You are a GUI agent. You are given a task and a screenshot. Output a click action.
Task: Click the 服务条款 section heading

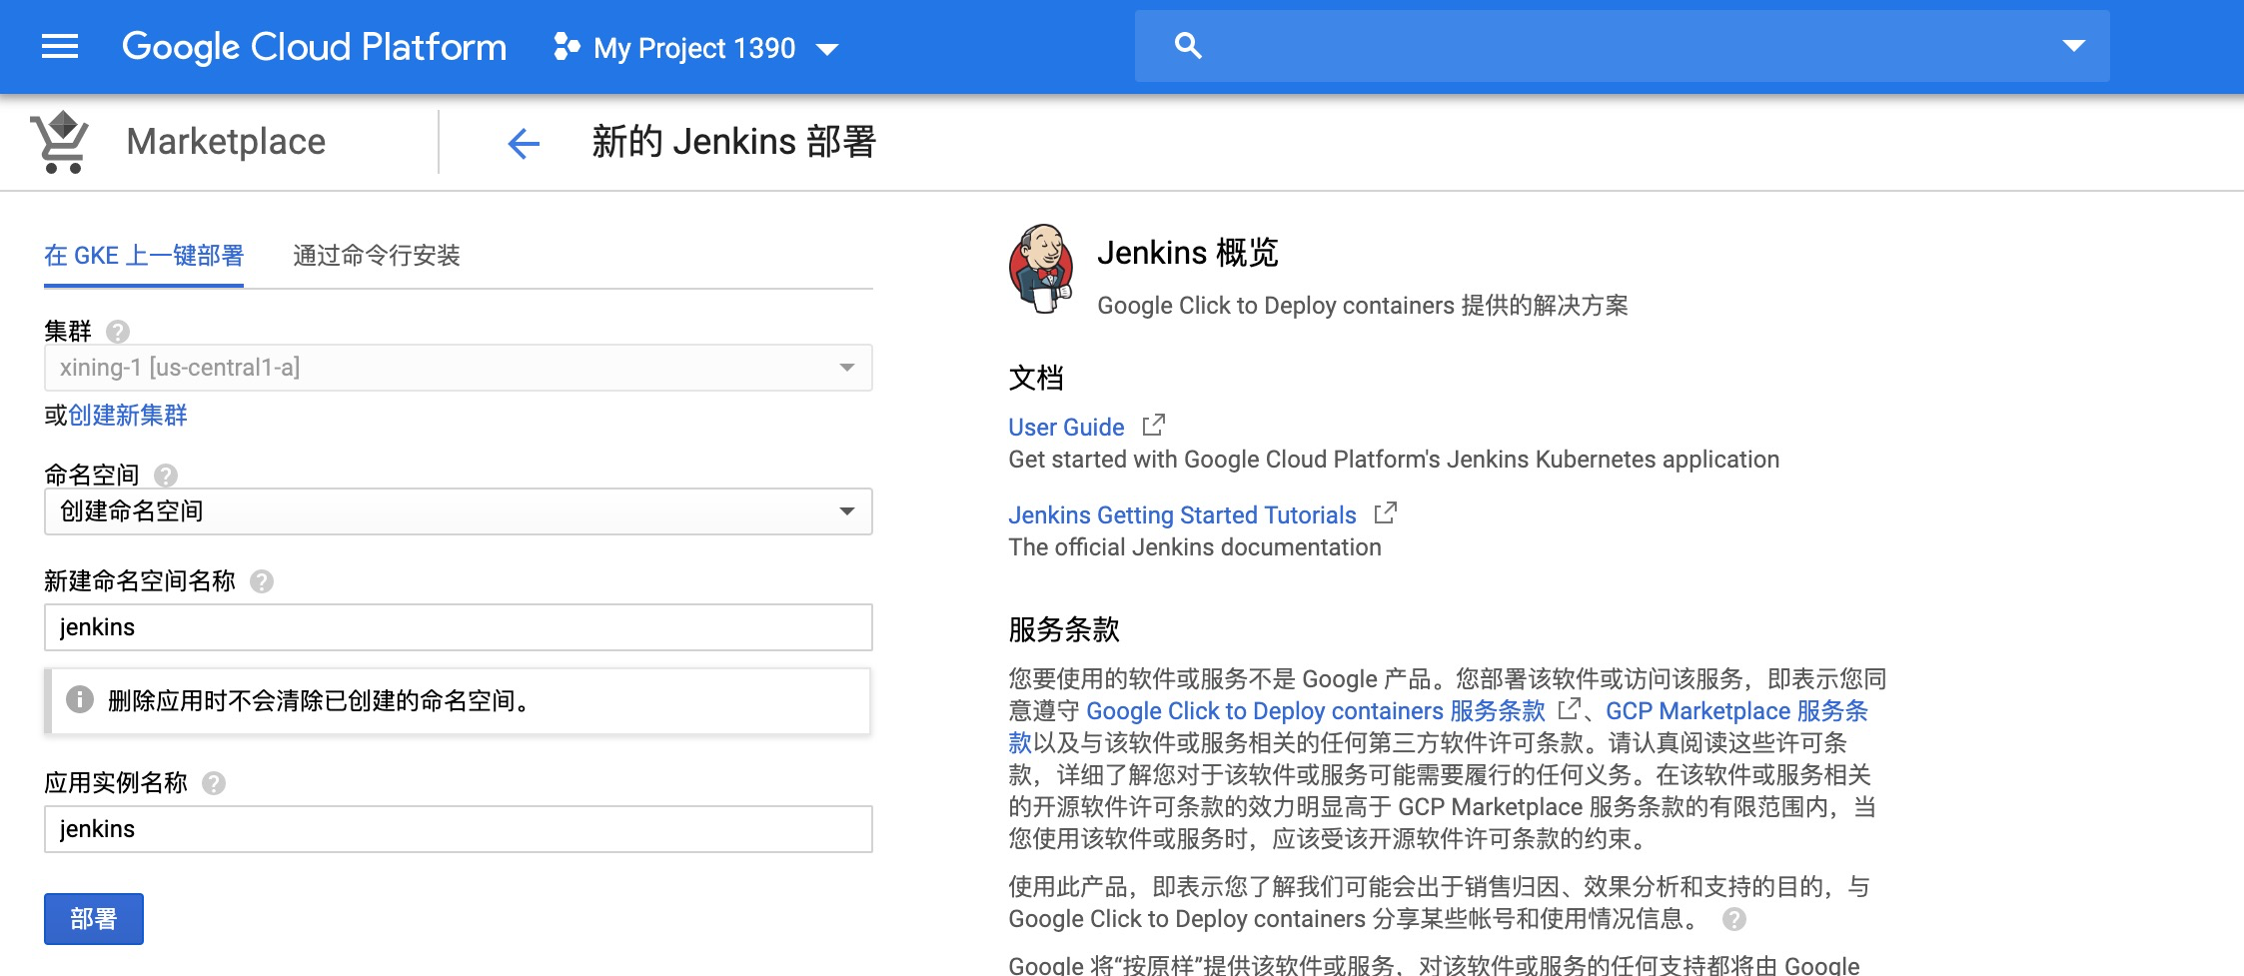(x=1064, y=629)
